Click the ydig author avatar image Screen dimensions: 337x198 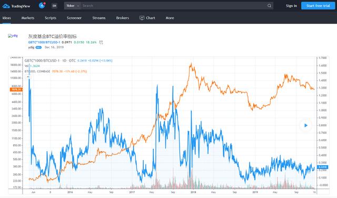tap(13, 36)
